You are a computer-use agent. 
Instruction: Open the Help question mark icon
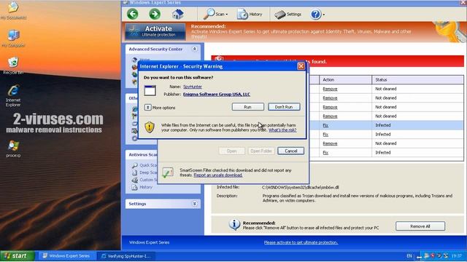point(316,14)
